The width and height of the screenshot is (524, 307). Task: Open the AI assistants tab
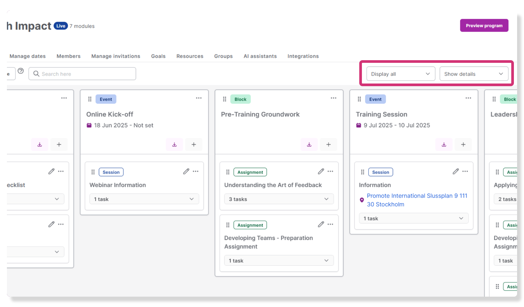[x=260, y=56]
